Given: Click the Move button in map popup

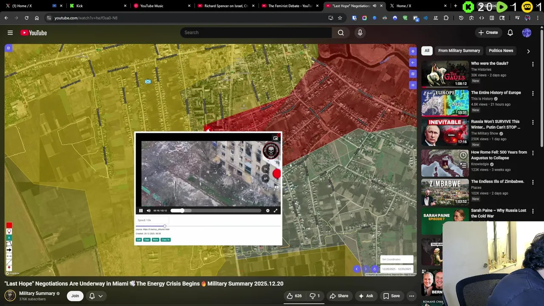Looking at the screenshot, I should pyautogui.click(x=156, y=240).
